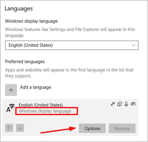Click the handwriting feature icon
148x142 pixels.
(x=133, y=104)
